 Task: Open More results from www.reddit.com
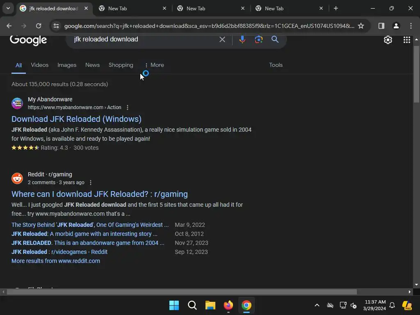(56, 261)
